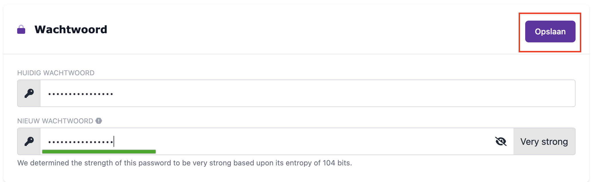Click the purple lock icon beside Wachtwoord
This screenshot has height=182, width=595.
(x=21, y=29)
